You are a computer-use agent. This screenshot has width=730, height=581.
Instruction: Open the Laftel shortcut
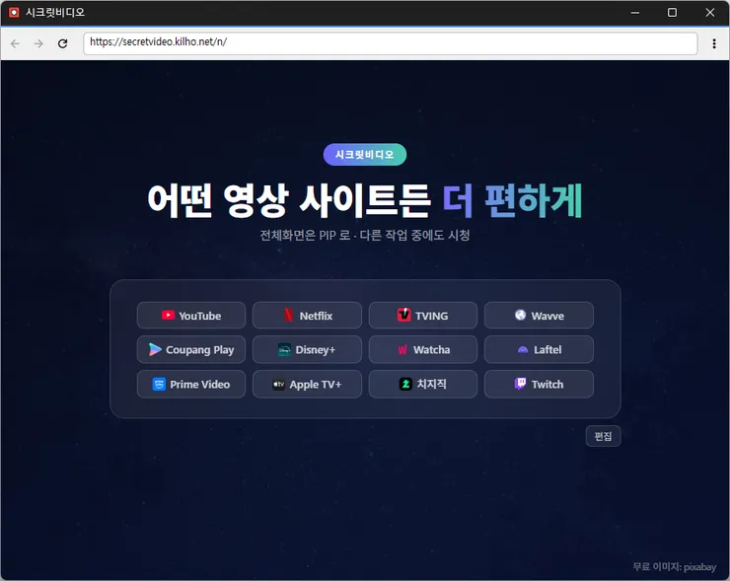tap(539, 349)
